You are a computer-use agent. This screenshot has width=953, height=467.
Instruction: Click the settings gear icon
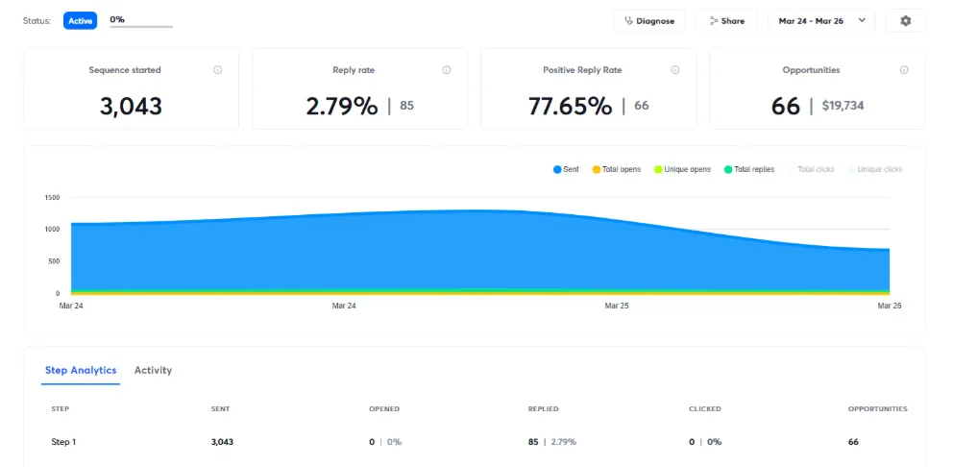pyautogui.click(x=906, y=21)
